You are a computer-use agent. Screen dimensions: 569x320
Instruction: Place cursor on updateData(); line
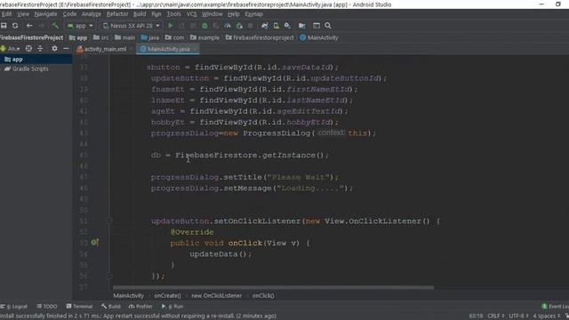pos(220,254)
